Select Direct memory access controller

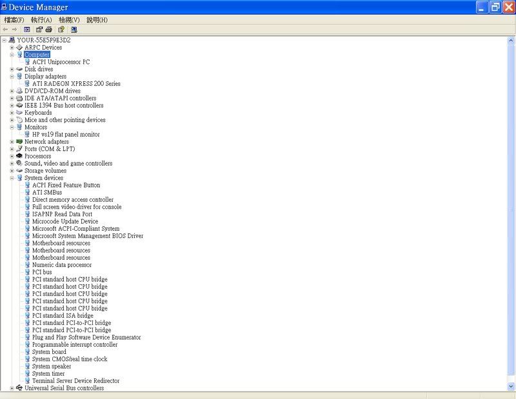point(73,200)
